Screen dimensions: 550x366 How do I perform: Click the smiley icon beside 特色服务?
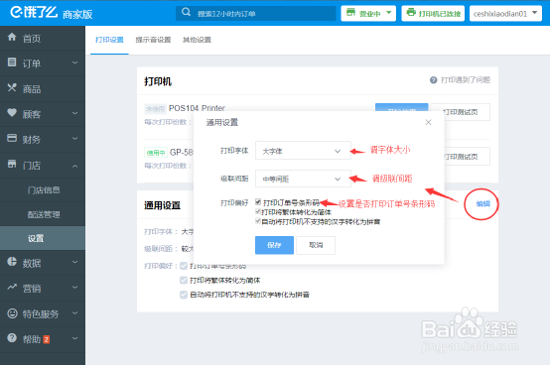coord(12,313)
